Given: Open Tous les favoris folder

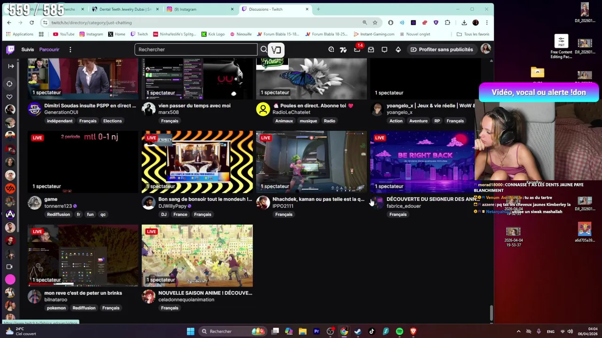Looking at the screenshot, I should point(473,34).
